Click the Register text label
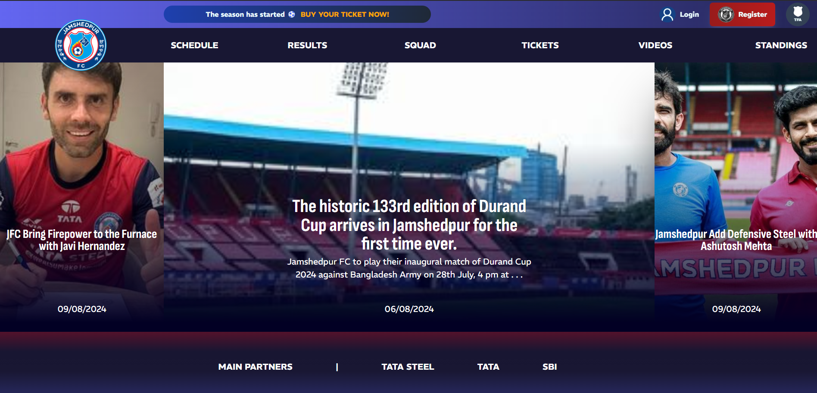The image size is (817, 393). tap(752, 15)
